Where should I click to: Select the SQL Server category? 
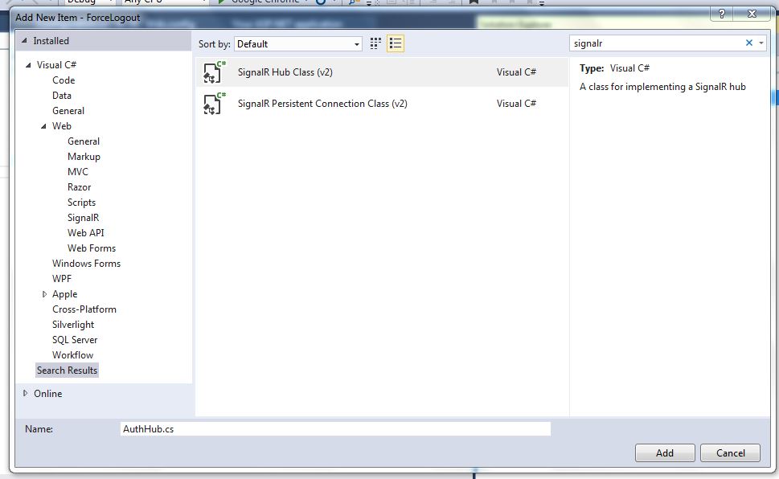[75, 340]
